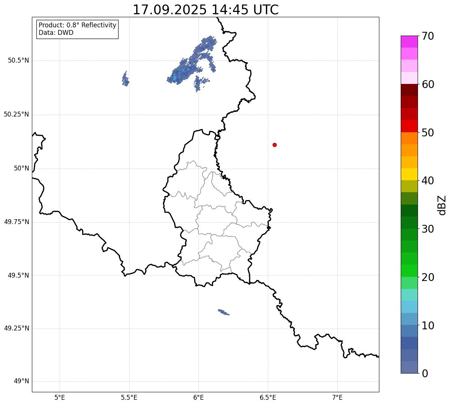Click the title '17.09.2025 14:45 UTC'
Viewport: 451px width, 405px height.
click(206, 9)
